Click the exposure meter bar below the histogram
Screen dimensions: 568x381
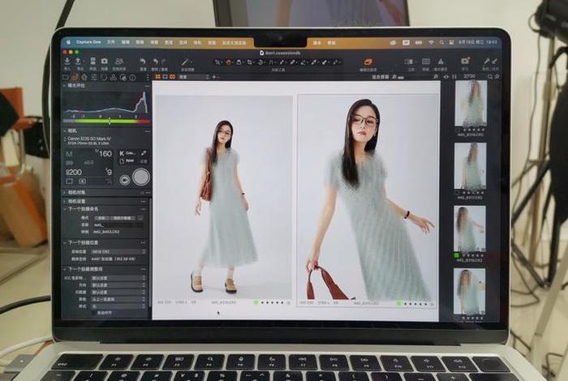pyautogui.click(x=105, y=122)
